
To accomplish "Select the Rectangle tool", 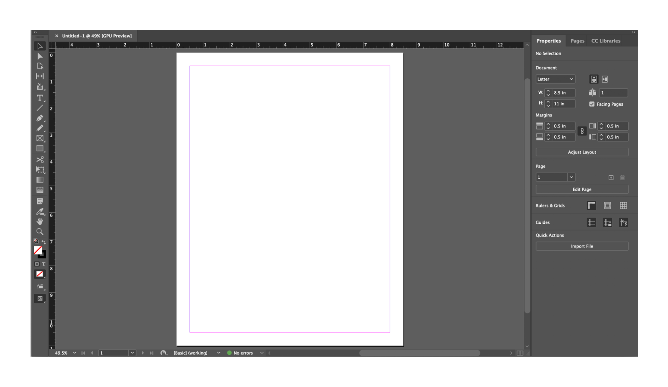I will (40, 148).
